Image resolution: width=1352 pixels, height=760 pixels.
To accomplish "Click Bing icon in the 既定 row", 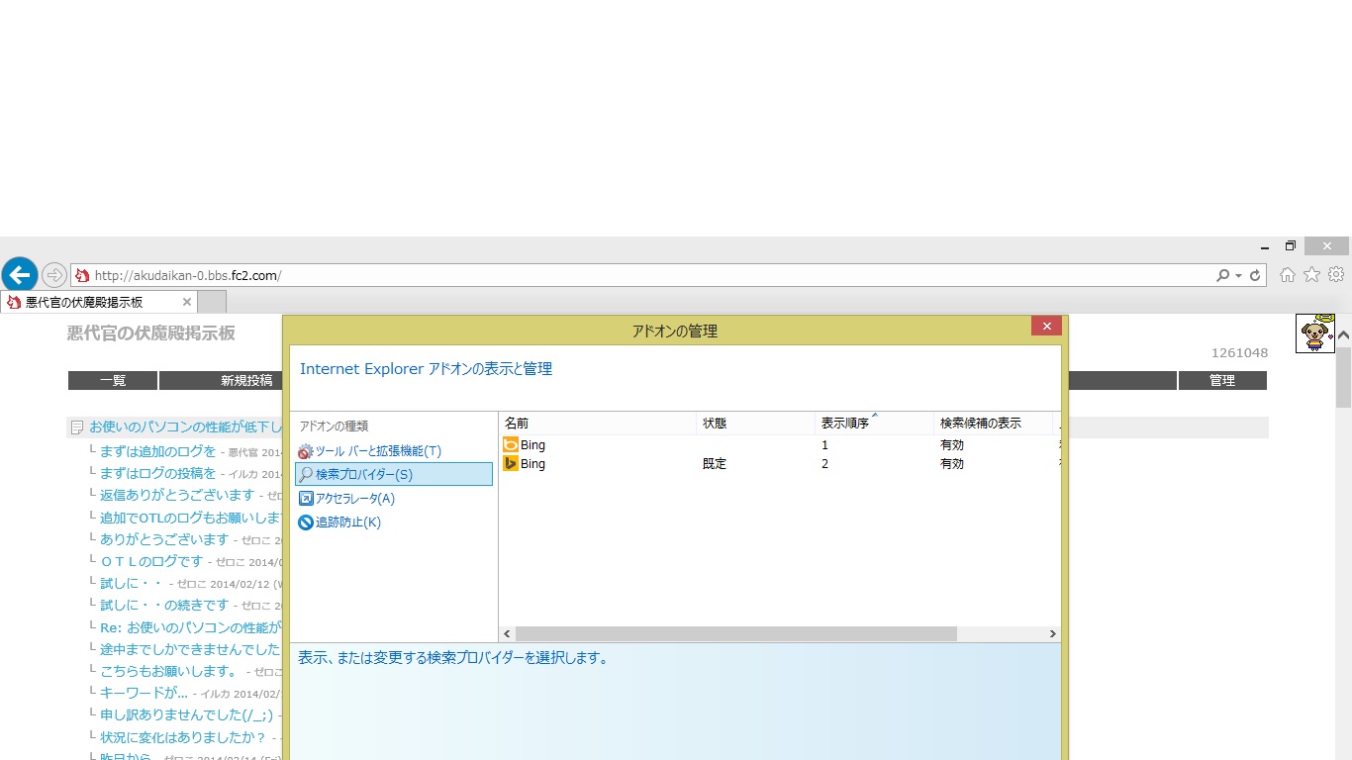I will [x=511, y=463].
